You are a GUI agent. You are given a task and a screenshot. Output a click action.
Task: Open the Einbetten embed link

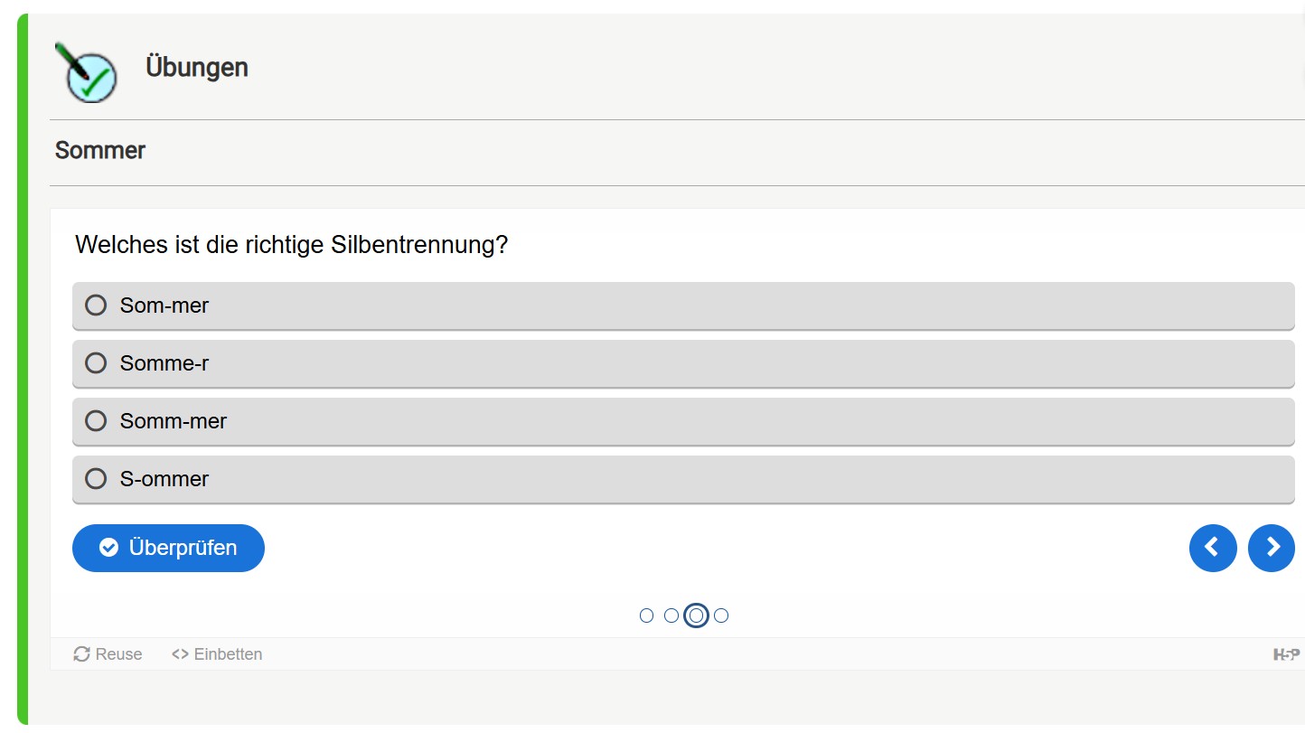click(217, 654)
